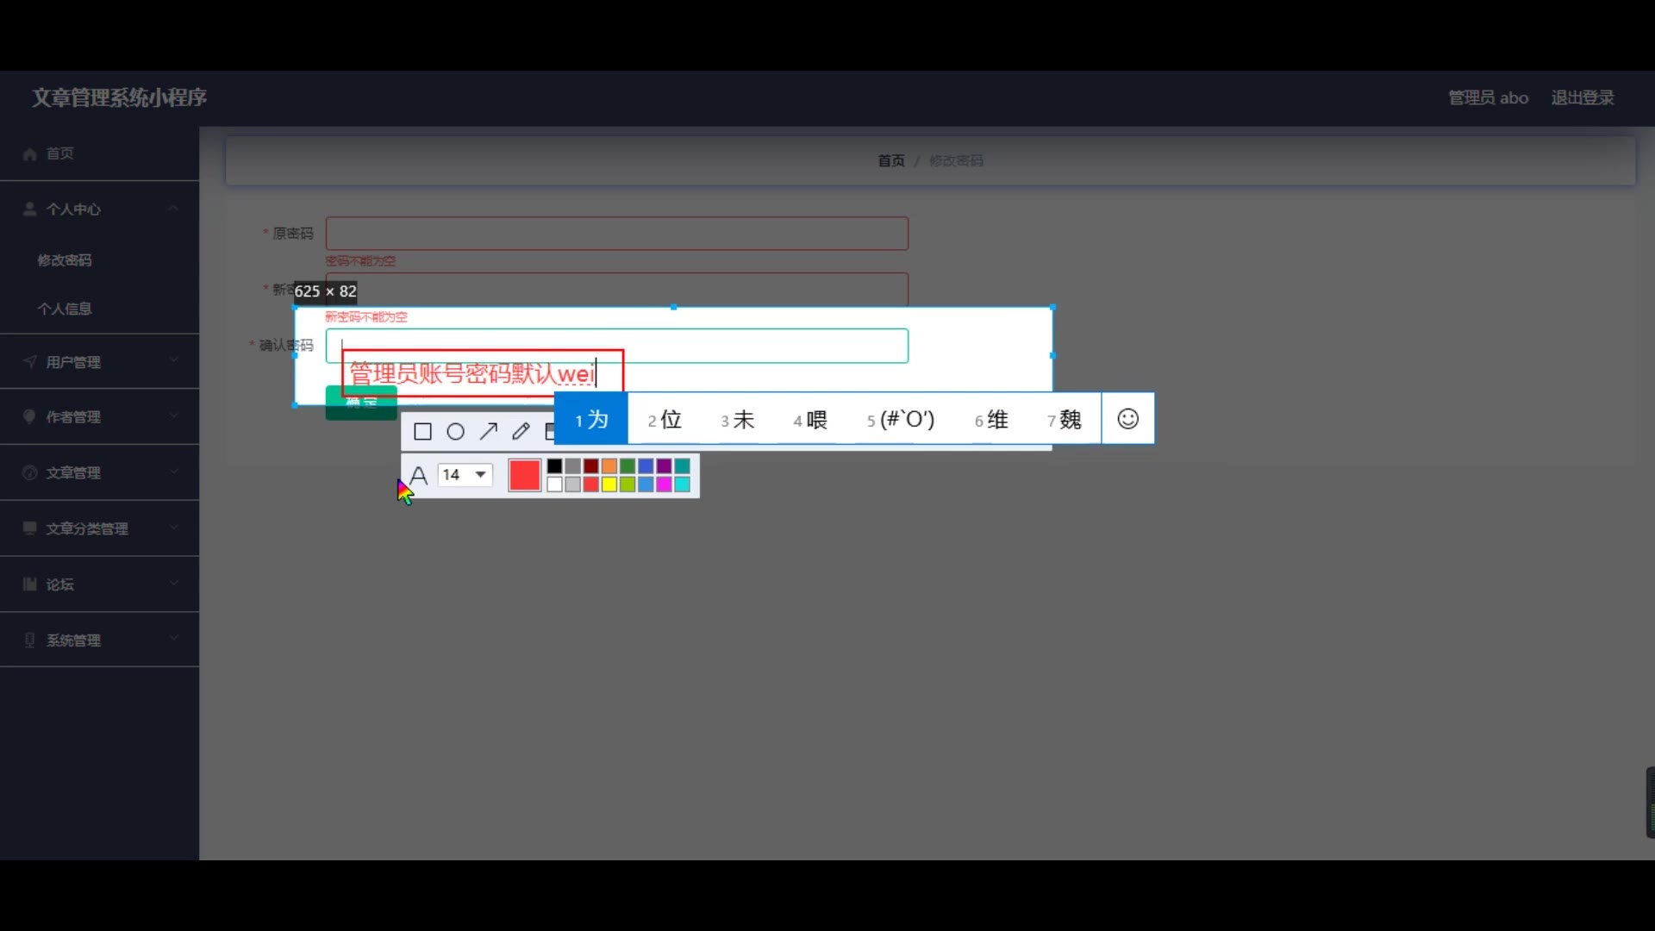The width and height of the screenshot is (1655, 931).
Task: Open the font size 14 dropdown
Action: click(465, 475)
